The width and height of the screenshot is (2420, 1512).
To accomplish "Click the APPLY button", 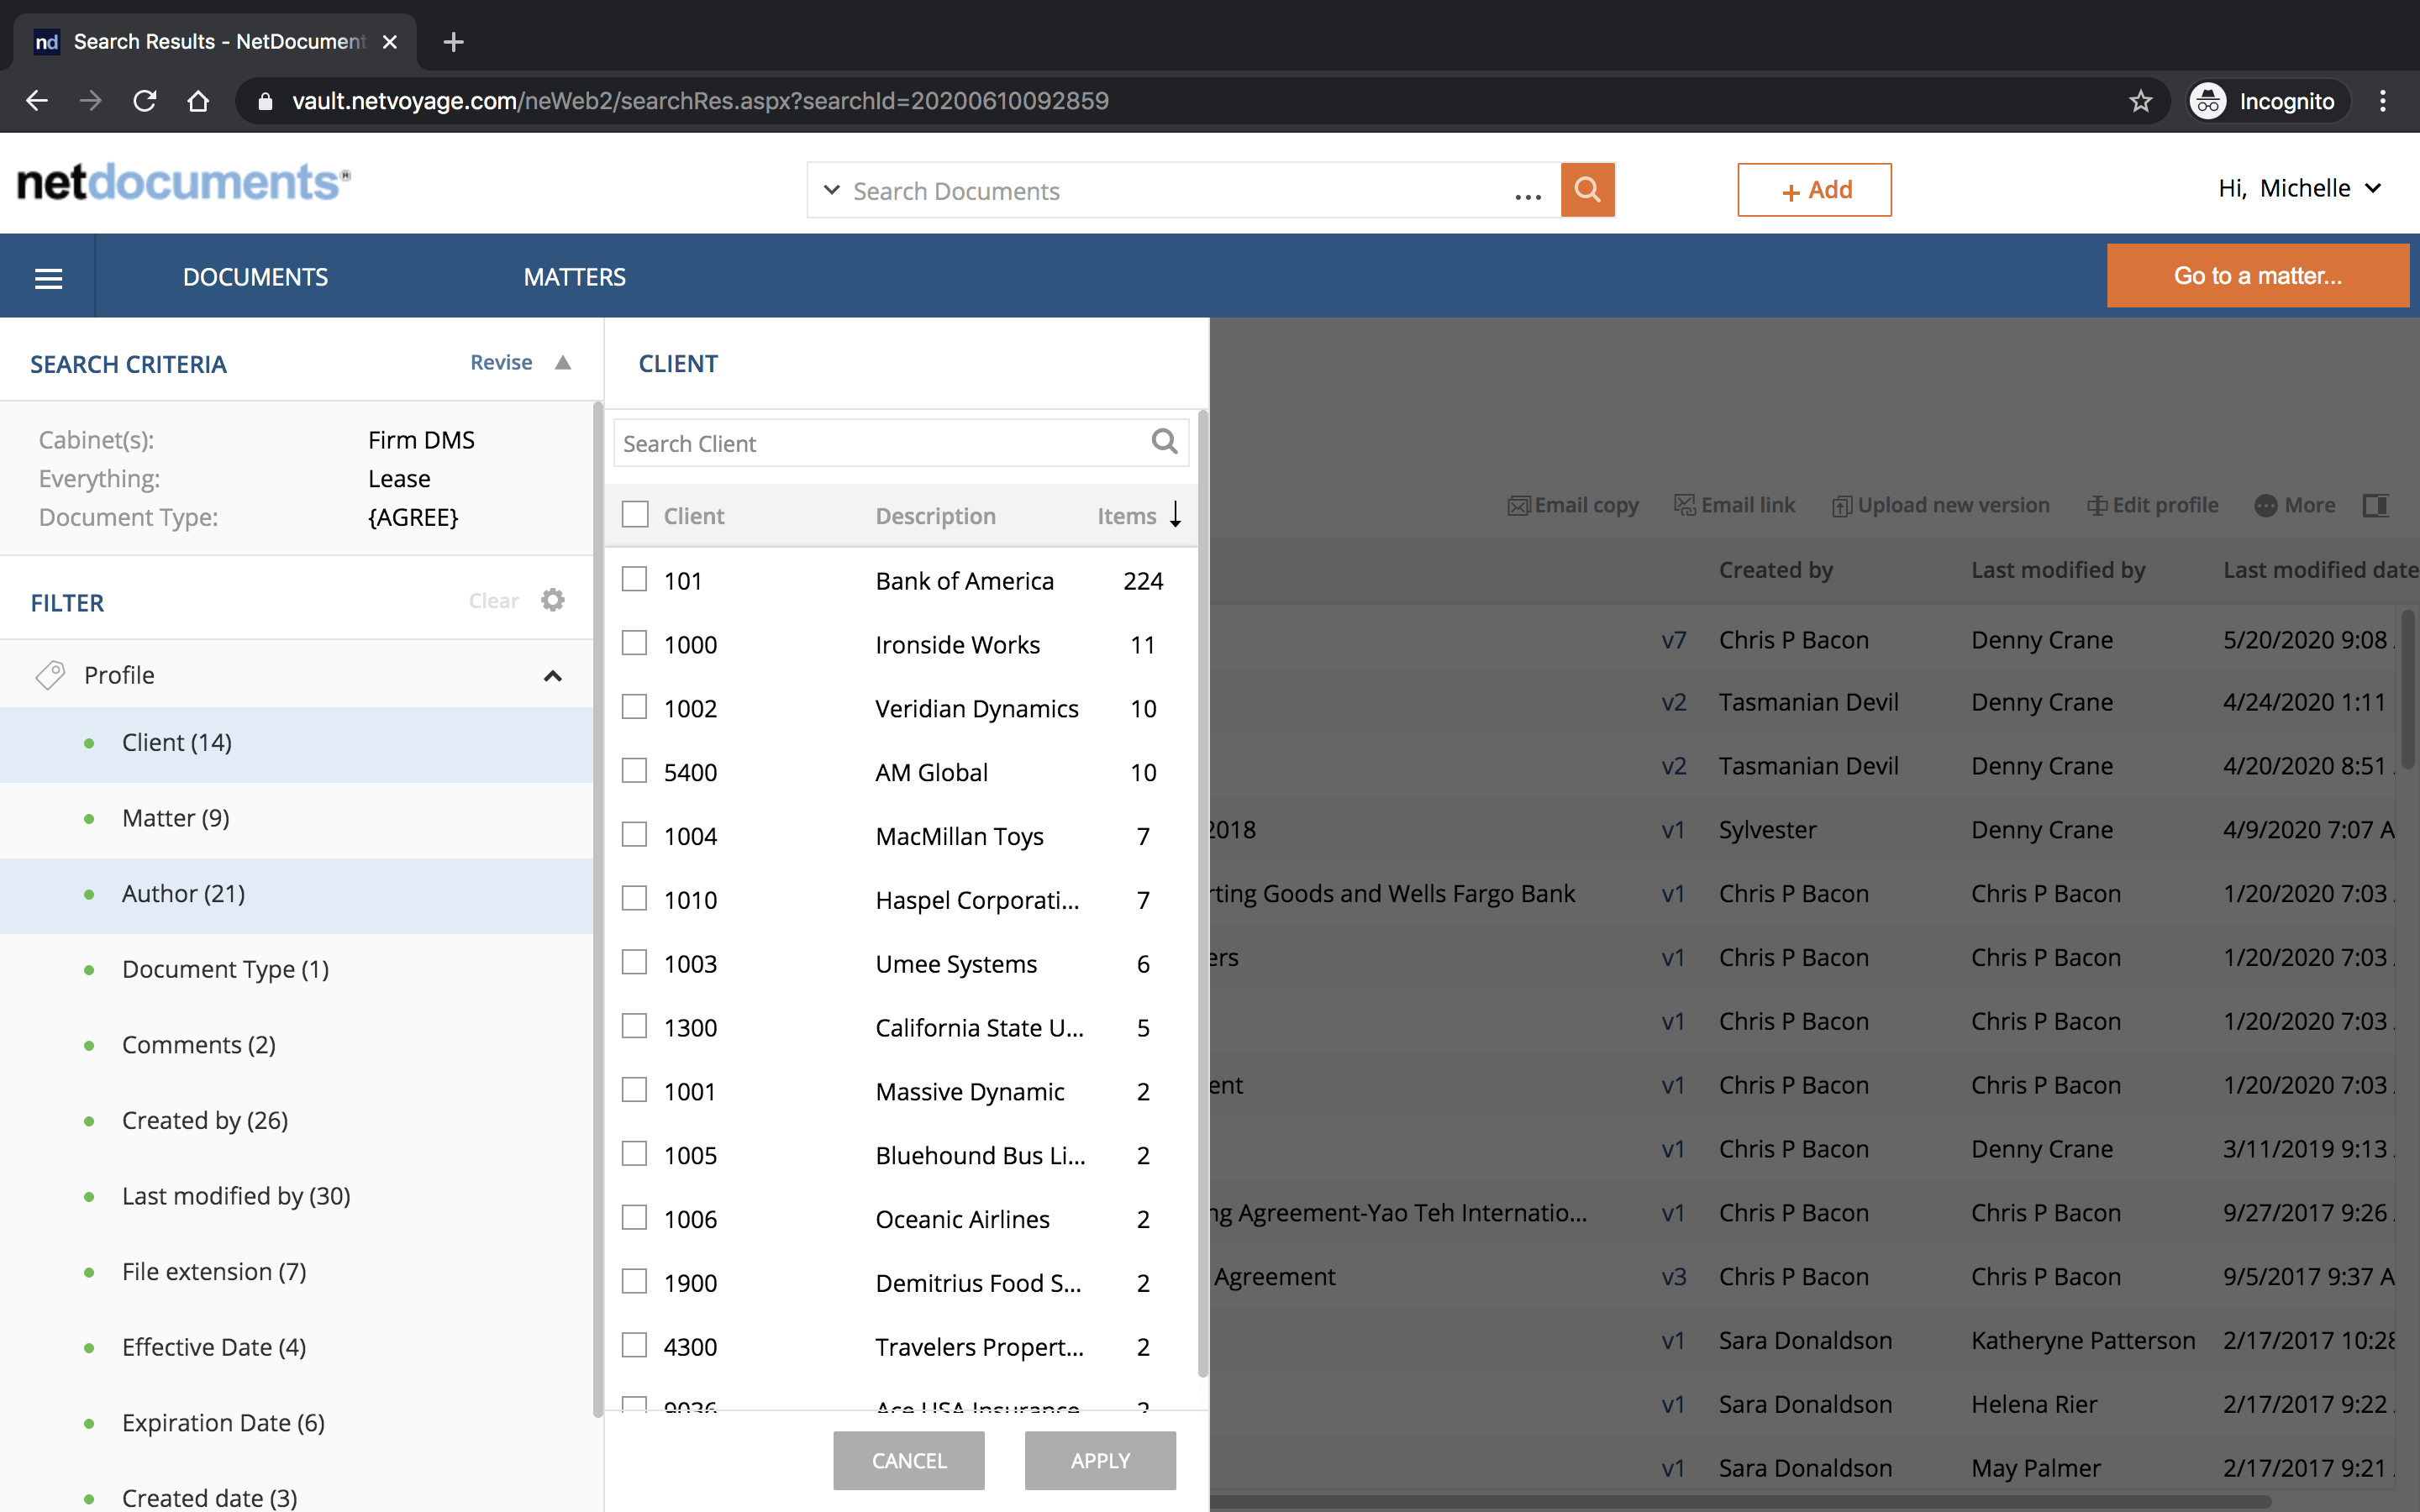I will (x=1100, y=1460).
